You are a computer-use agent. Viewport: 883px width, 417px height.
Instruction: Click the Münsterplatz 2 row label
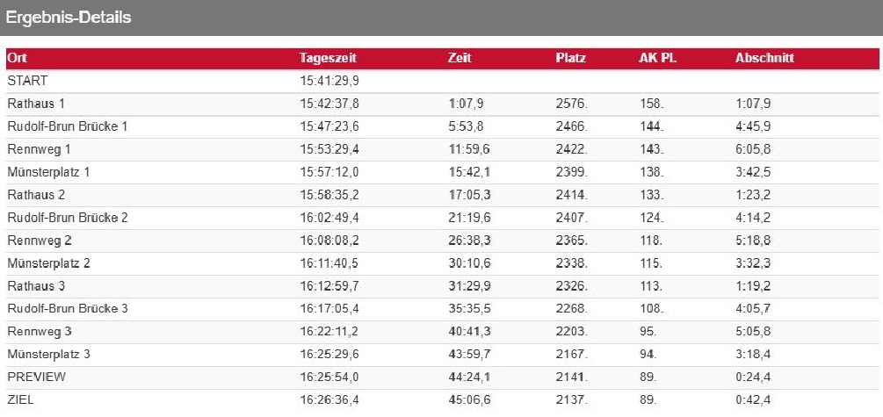tap(48, 262)
